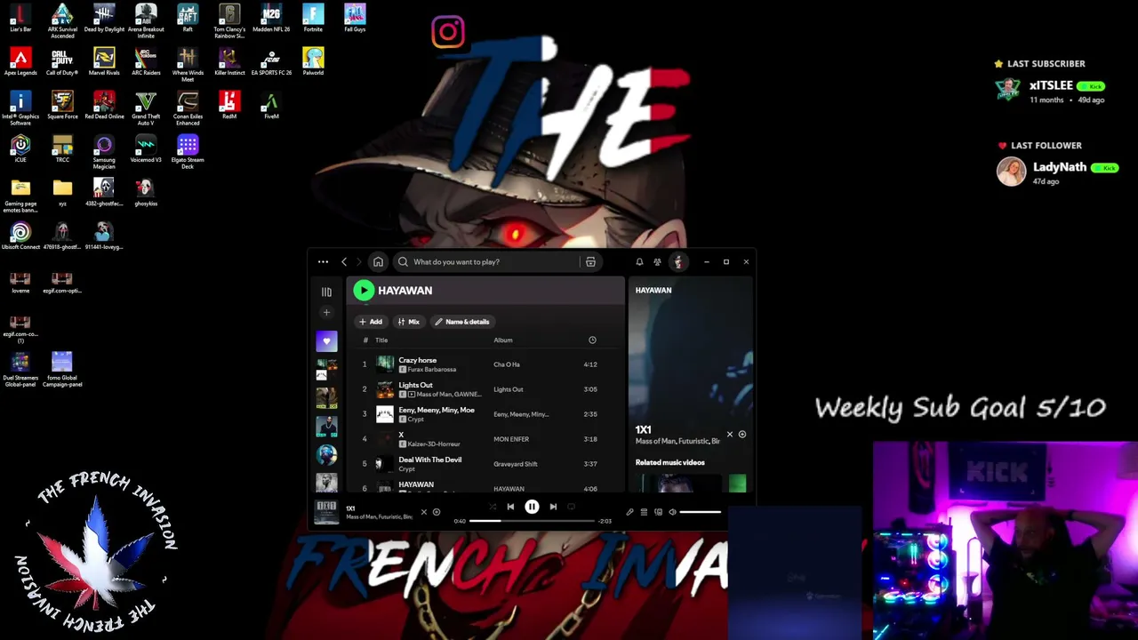1138x640 pixels.
Task: Open the Spotify queue
Action: [644, 512]
